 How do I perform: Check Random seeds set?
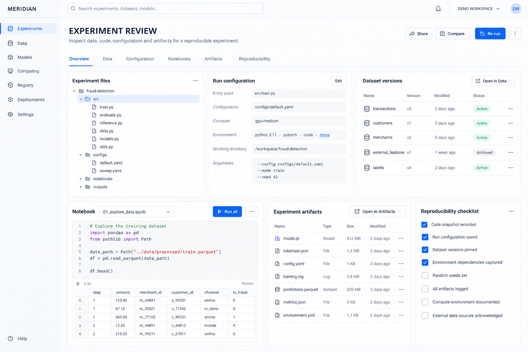(425, 275)
